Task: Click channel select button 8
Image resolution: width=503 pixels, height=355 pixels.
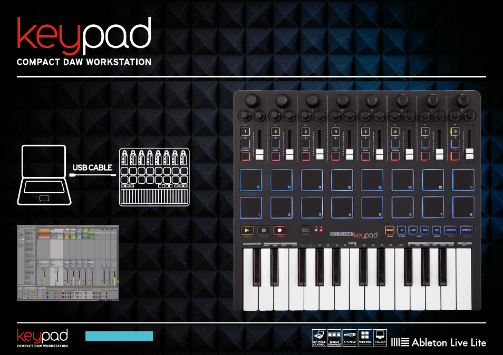Action: (455, 131)
